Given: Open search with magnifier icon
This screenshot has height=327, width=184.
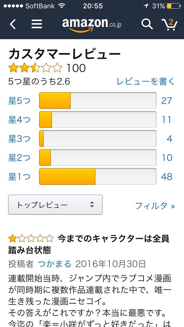Looking at the screenshot, I should point(147,24).
